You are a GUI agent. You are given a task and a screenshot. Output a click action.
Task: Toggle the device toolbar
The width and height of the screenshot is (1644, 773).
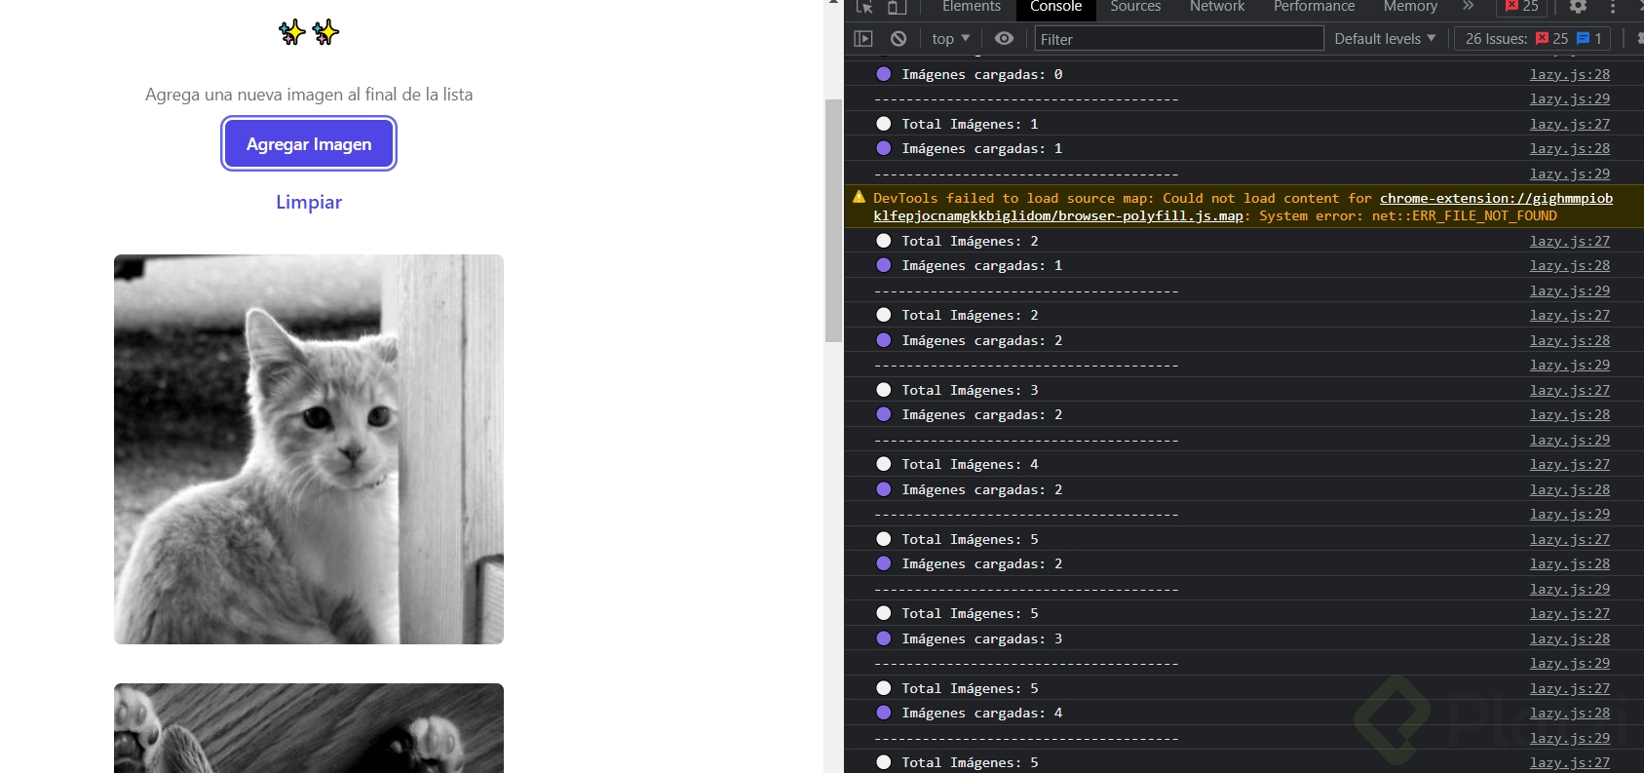click(x=897, y=7)
